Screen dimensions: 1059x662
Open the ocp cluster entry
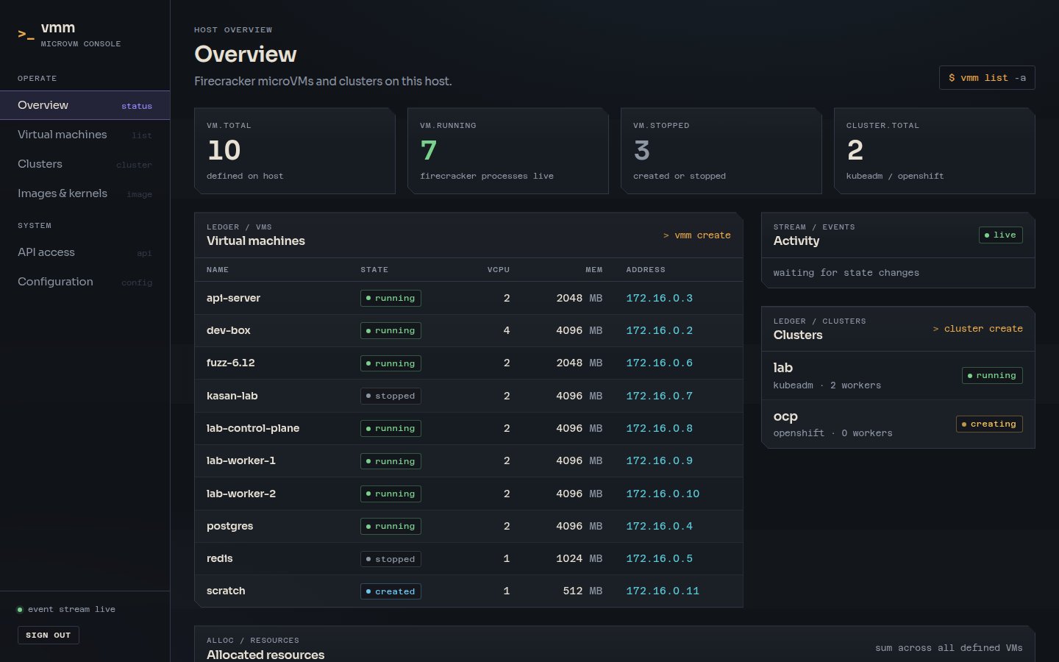(x=898, y=424)
